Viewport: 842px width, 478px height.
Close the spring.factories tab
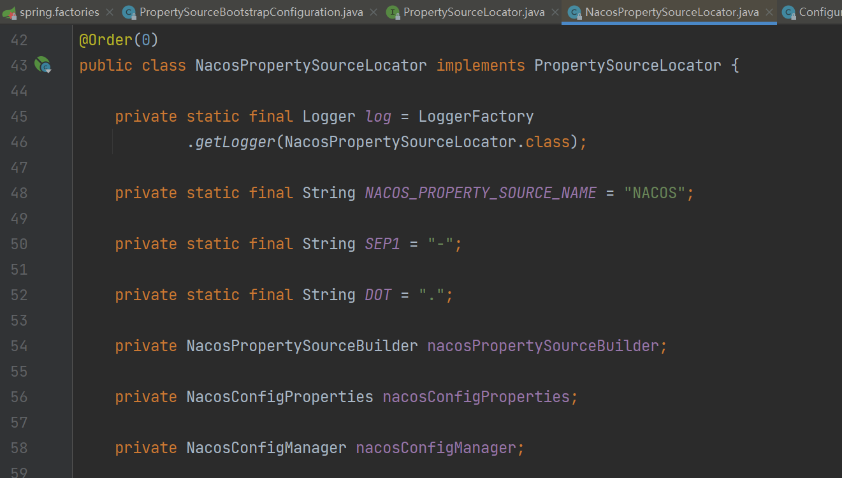pyautogui.click(x=110, y=12)
